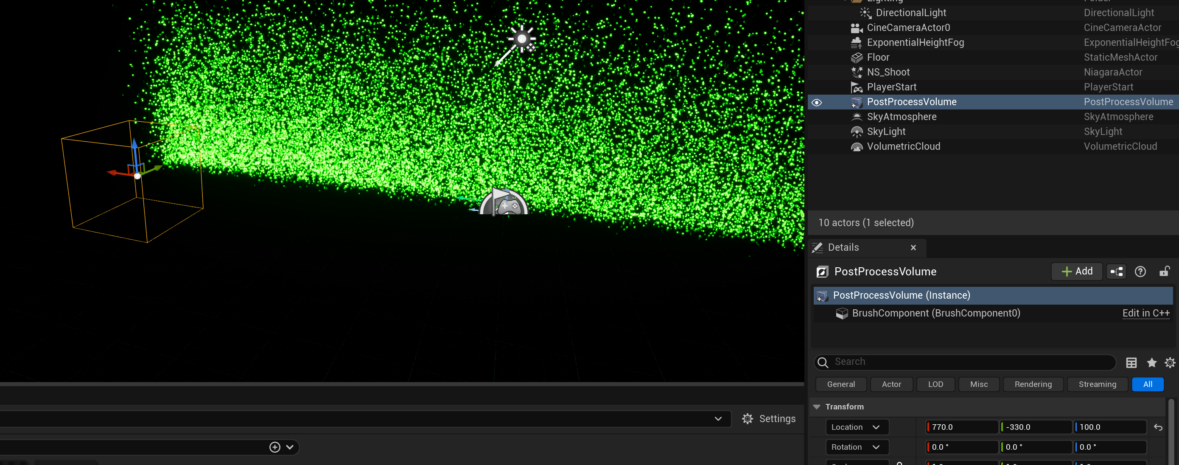Select NS_Shoot in the Outliner
Viewport: 1179px width, 465px height.
tap(888, 72)
